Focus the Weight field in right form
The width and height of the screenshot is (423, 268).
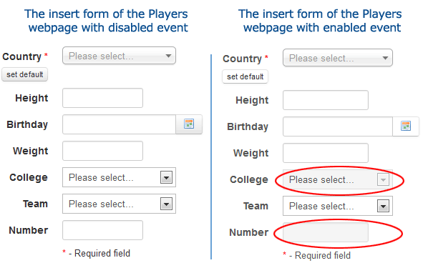coord(326,153)
